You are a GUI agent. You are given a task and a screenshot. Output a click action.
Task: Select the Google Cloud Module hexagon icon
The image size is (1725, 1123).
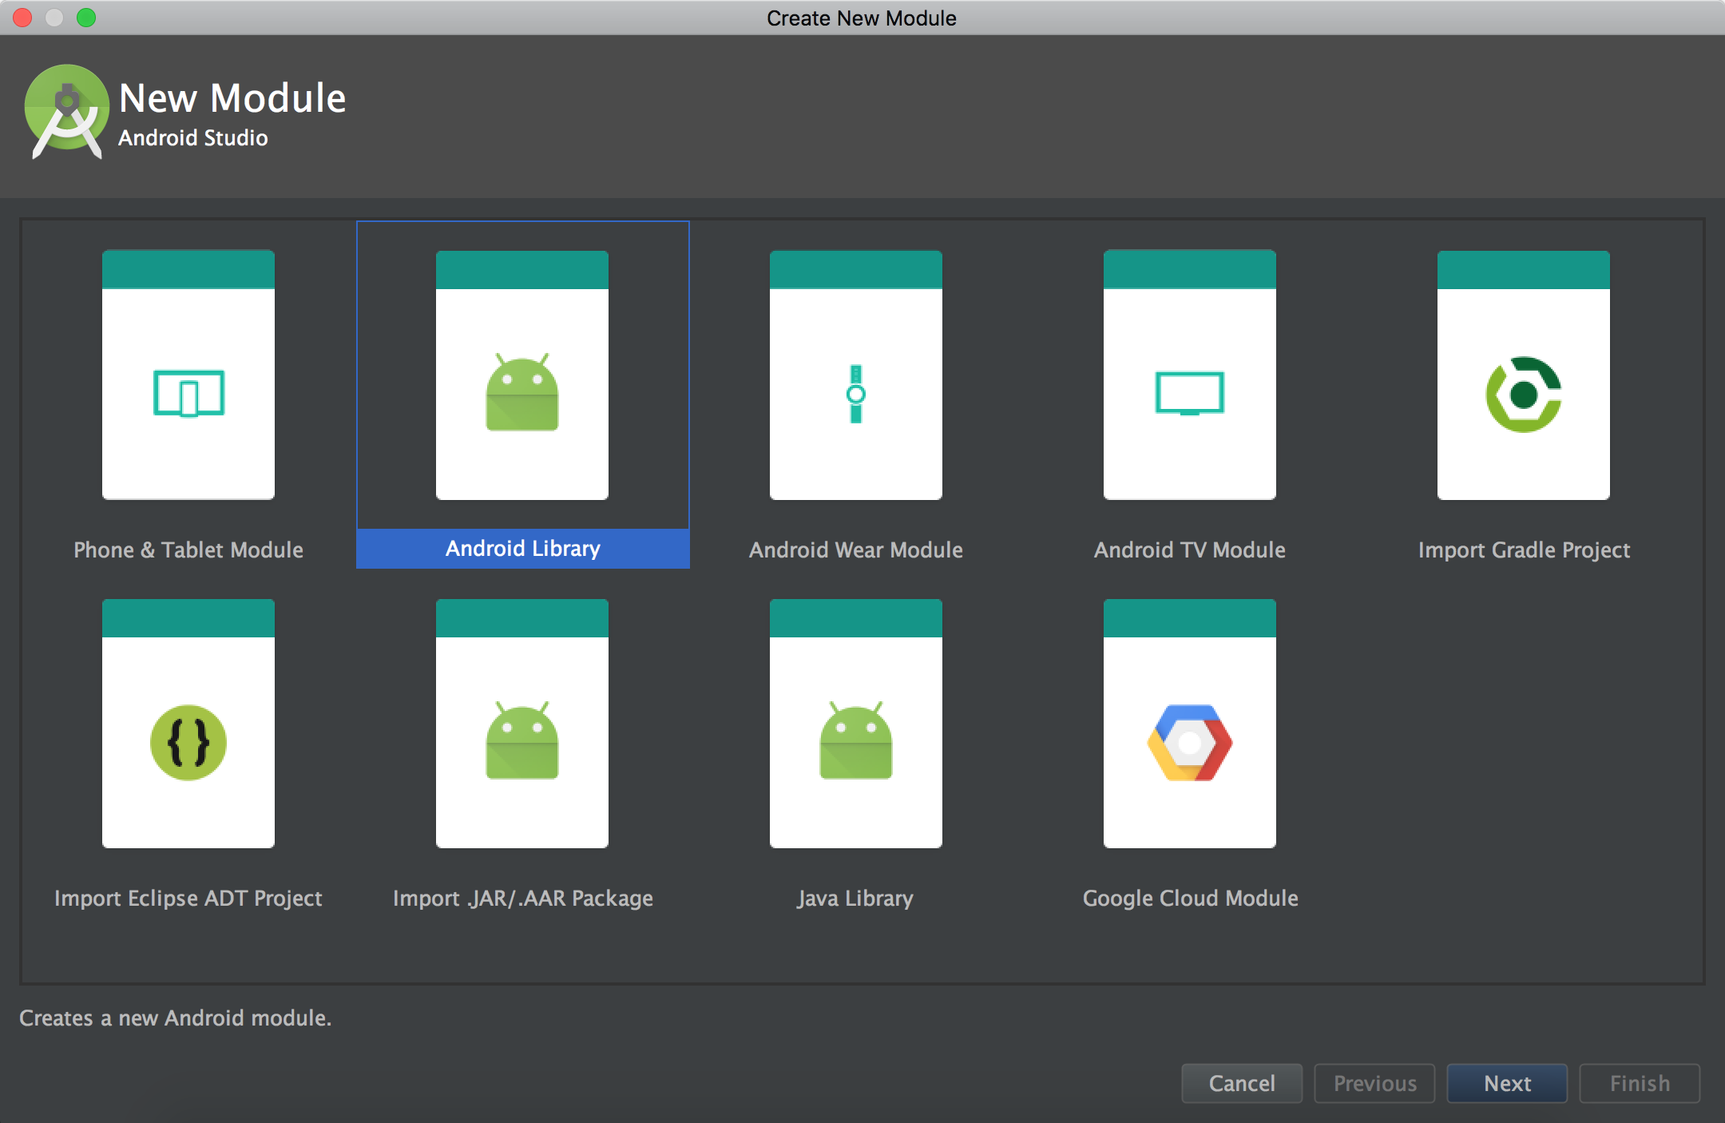coord(1189,742)
